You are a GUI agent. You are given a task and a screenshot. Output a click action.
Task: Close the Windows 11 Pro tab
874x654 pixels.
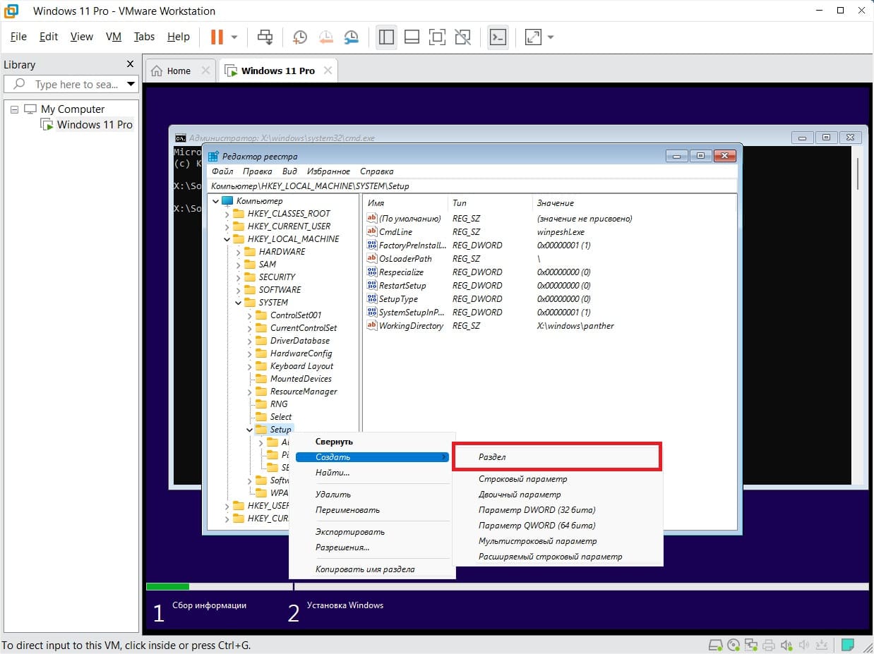(328, 71)
